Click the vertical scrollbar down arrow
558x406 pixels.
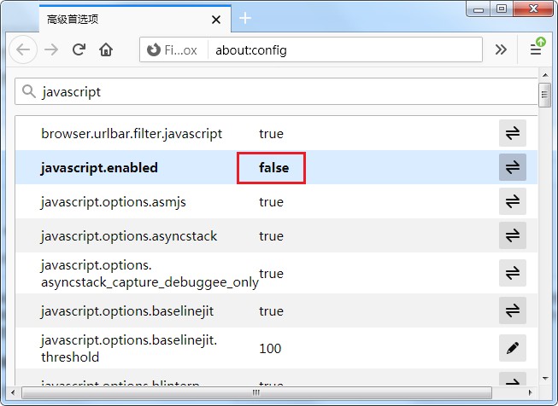544,378
